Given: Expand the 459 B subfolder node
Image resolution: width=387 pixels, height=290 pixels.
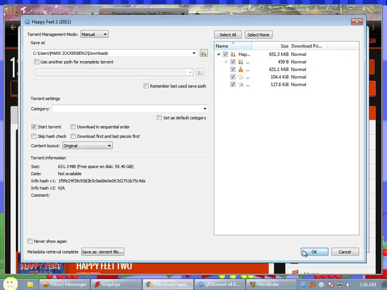Looking at the screenshot, I should [x=226, y=62].
